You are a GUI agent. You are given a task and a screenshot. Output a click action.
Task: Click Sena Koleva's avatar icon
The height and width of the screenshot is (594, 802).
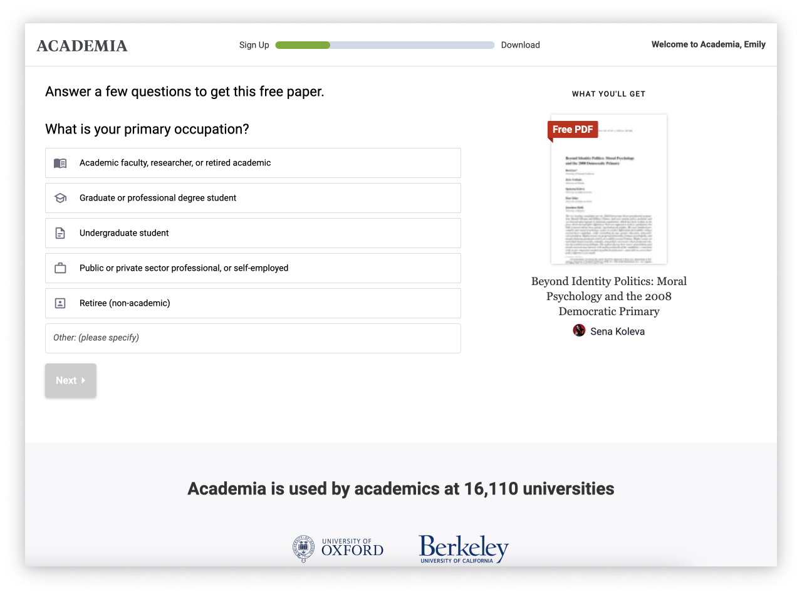579,330
